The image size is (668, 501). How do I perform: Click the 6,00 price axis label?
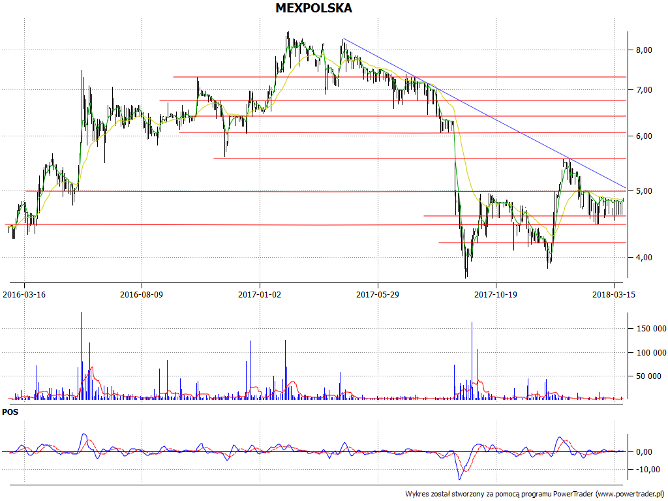tap(644, 136)
